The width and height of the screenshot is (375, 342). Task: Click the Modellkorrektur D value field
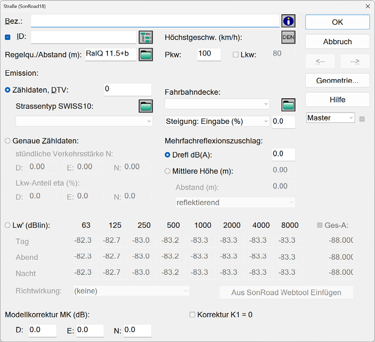pyautogui.click(x=42, y=331)
